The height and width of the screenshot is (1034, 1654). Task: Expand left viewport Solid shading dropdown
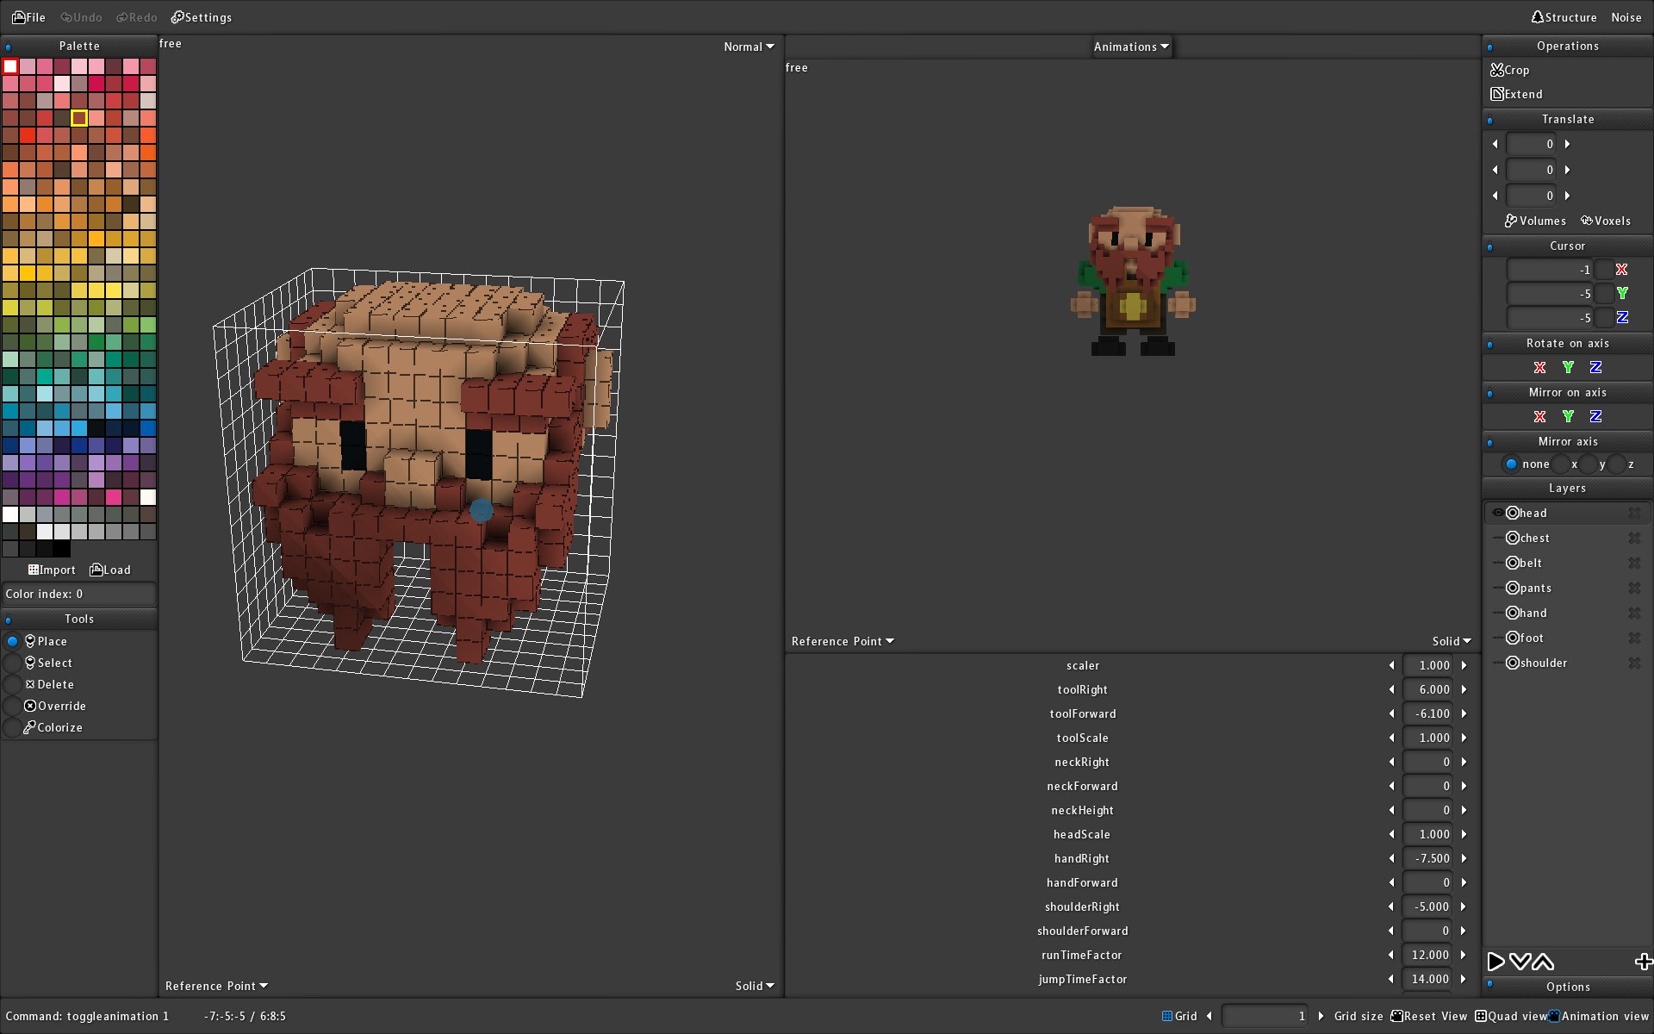coord(754,986)
